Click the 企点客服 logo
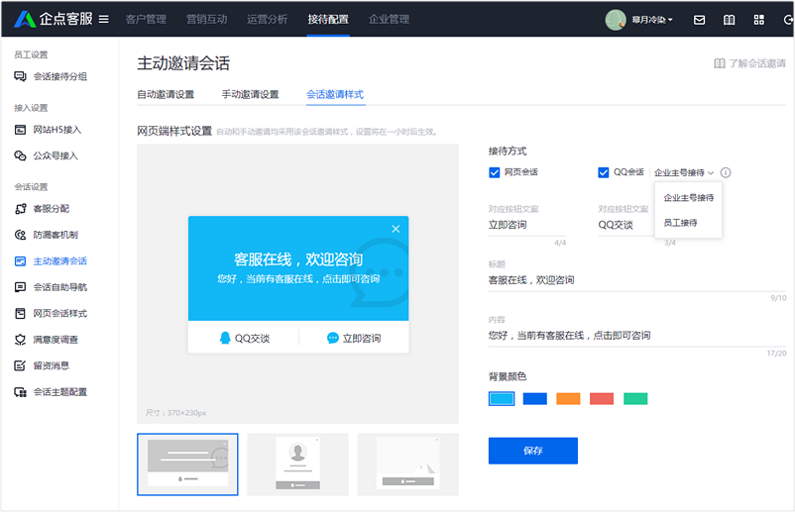The height and width of the screenshot is (512, 795). point(54,19)
